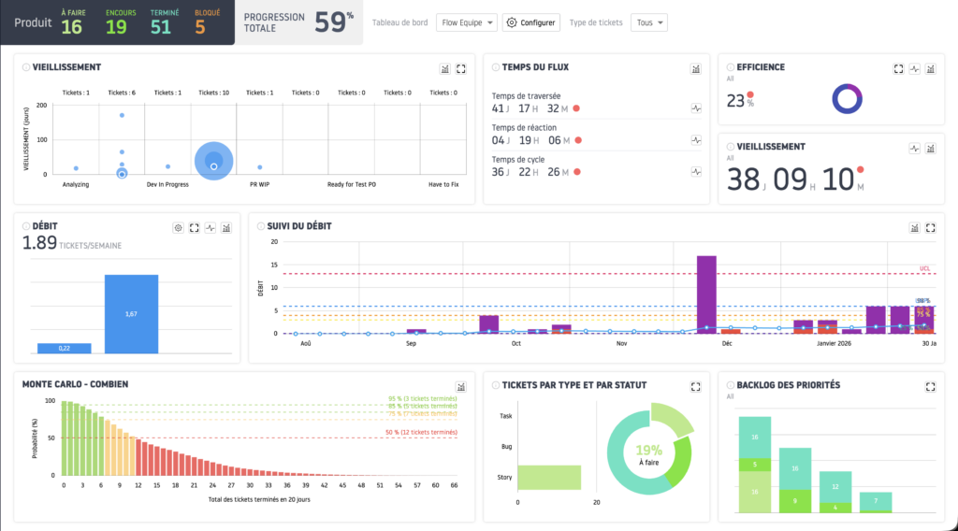Select the Bloqué status counter
The height and width of the screenshot is (531, 958).
(x=200, y=22)
